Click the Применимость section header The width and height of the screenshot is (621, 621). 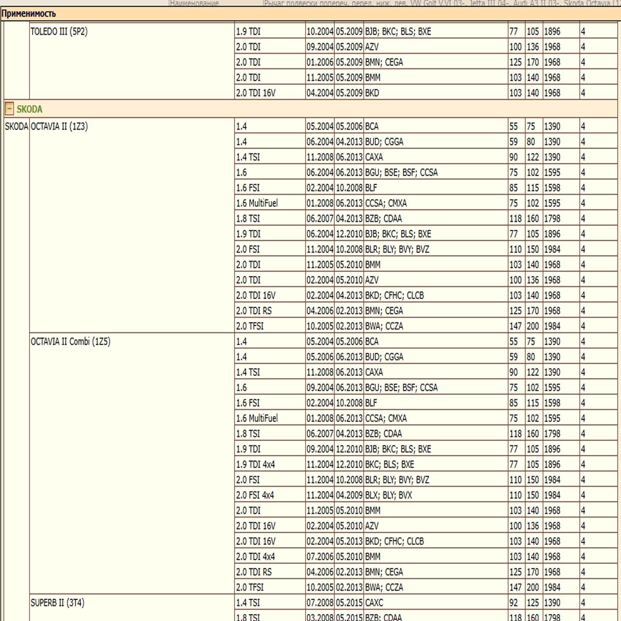click(28, 14)
